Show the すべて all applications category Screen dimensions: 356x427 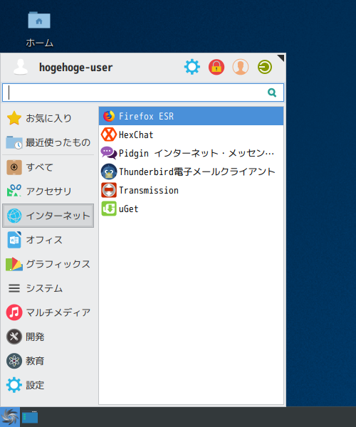pos(48,167)
